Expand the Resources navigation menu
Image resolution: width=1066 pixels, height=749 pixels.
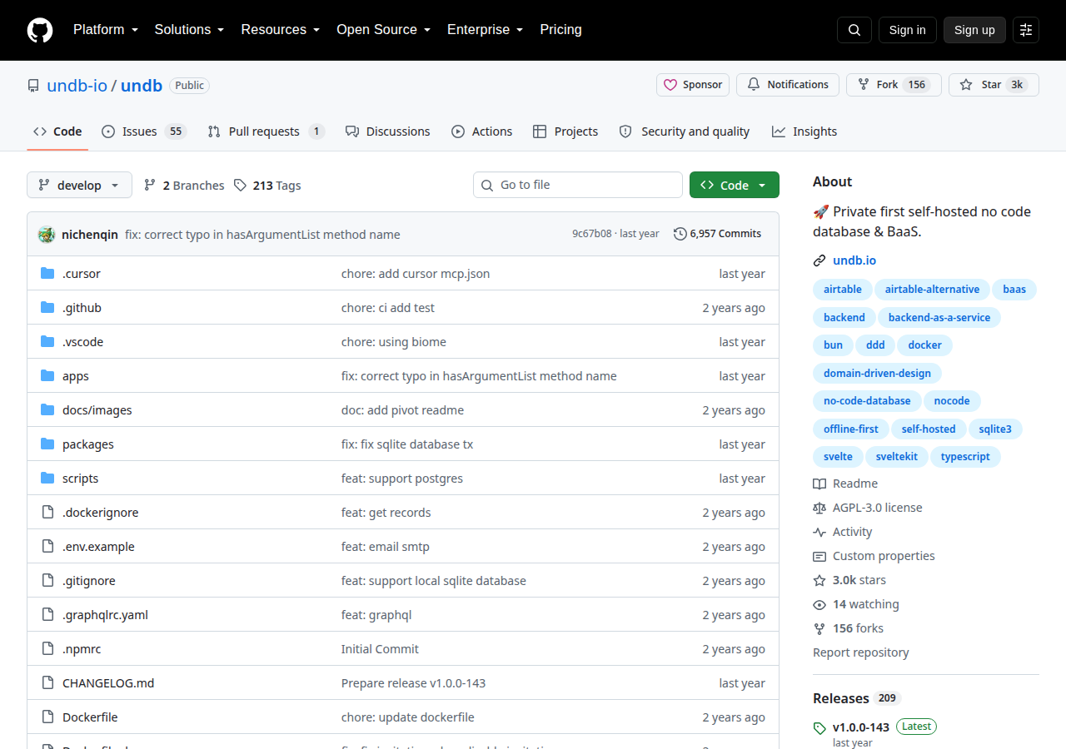coord(281,30)
